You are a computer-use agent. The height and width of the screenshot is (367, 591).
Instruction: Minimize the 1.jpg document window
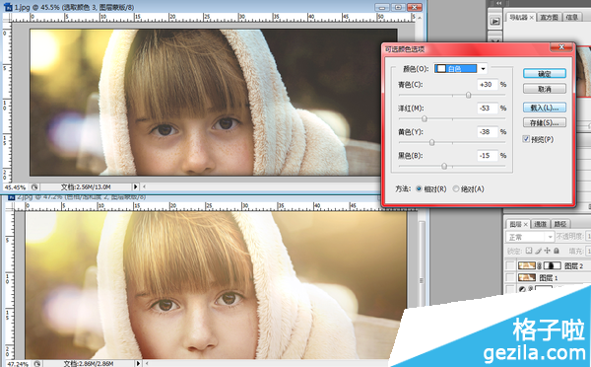point(382,7)
